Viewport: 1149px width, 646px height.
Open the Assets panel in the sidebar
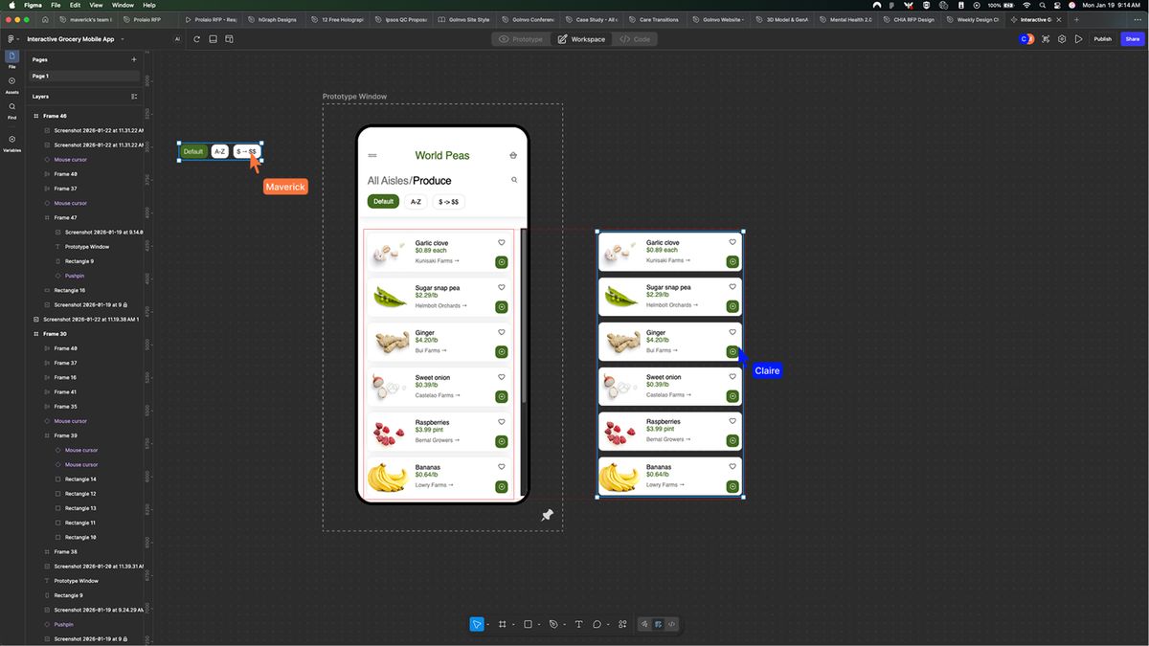pyautogui.click(x=11, y=85)
